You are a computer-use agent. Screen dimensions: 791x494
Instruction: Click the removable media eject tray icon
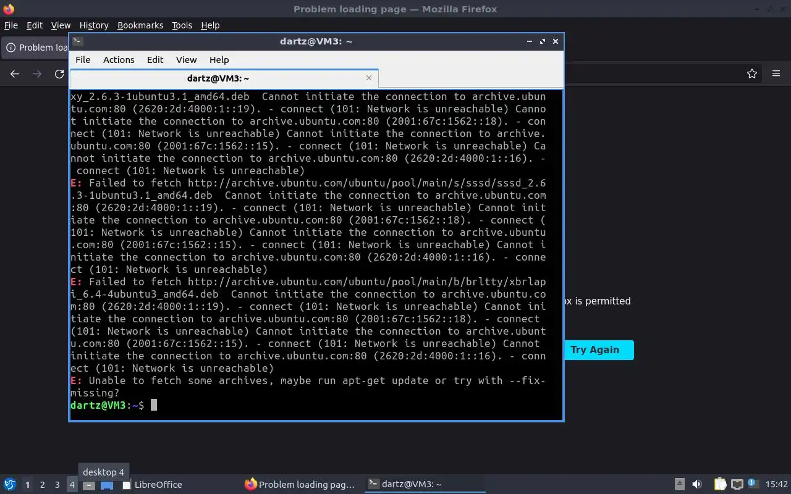(679, 485)
